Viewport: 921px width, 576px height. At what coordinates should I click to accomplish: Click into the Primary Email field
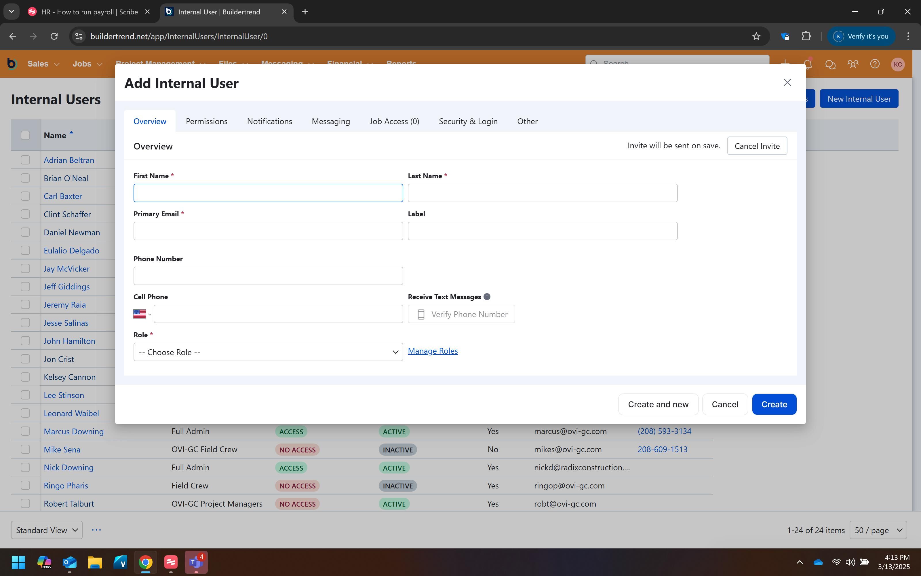point(268,231)
